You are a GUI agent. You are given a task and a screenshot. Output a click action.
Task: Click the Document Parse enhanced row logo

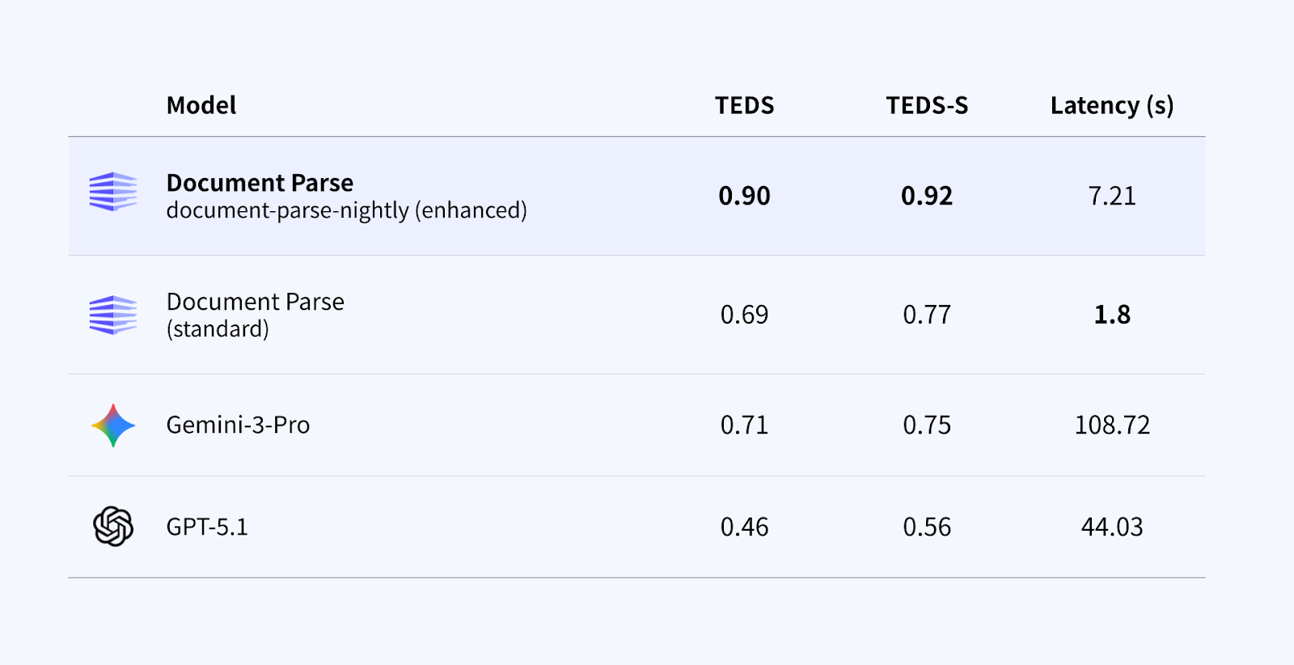coord(113,192)
